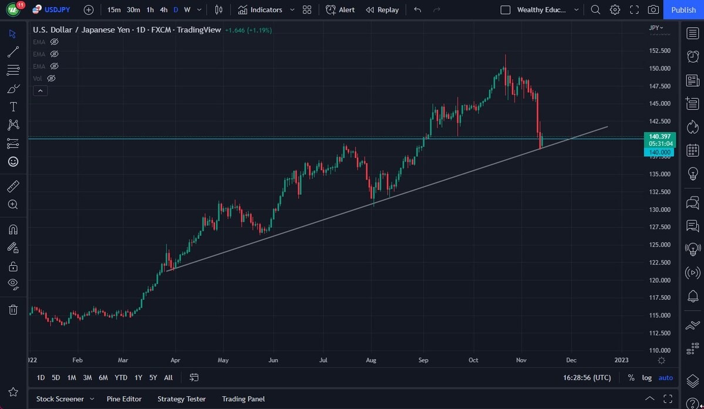Toggle logarithmic price scale
704x409 pixels.
(646, 377)
